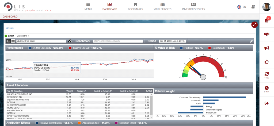The image size is (274, 126).
Task: Click table scrollbar down arrow
Action: (x=151, y=117)
